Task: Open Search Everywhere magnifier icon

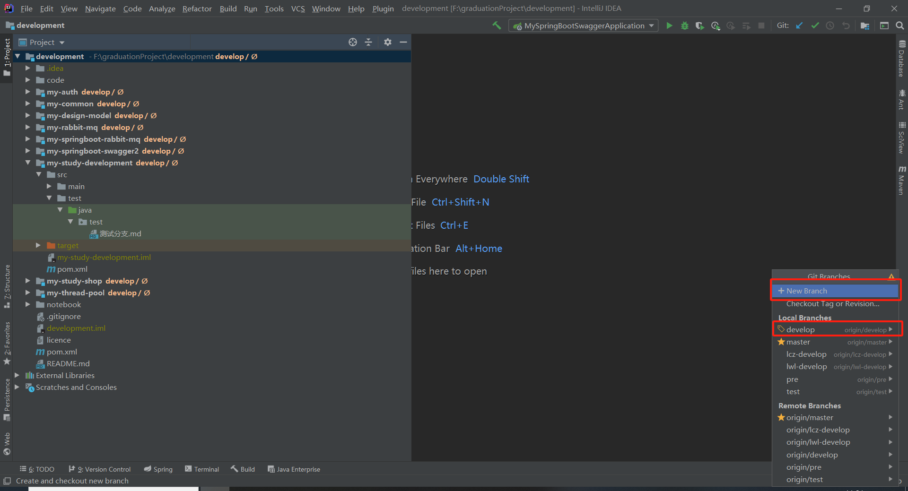Action: [899, 26]
